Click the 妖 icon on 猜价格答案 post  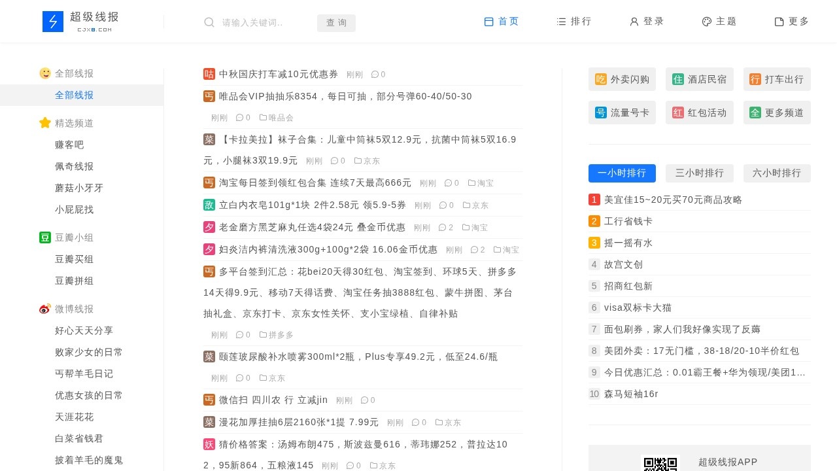(x=209, y=444)
